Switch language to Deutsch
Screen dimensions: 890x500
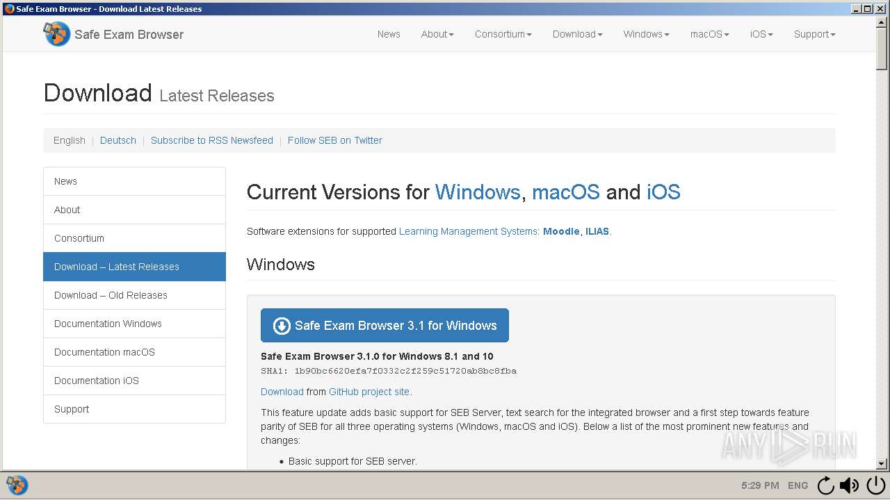118,140
